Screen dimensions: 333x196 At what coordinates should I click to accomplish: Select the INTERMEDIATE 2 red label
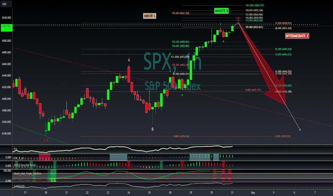(x=297, y=36)
